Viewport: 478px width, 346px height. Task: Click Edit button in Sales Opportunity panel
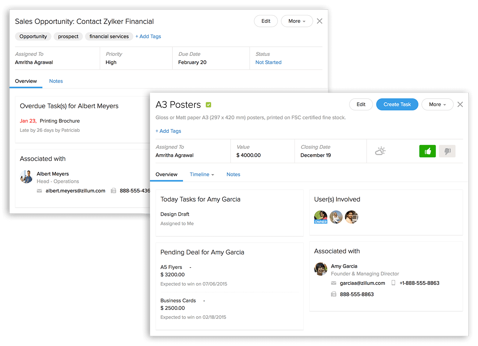pyautogui.click(x=266, y=21)
